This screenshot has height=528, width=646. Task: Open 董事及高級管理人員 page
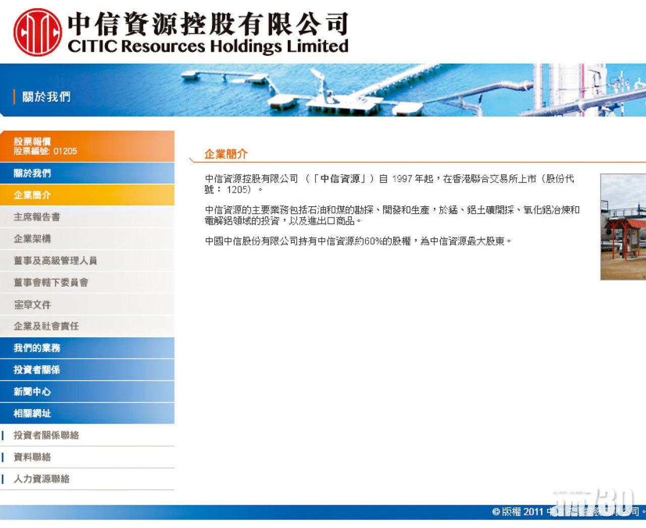coord(87,260)
